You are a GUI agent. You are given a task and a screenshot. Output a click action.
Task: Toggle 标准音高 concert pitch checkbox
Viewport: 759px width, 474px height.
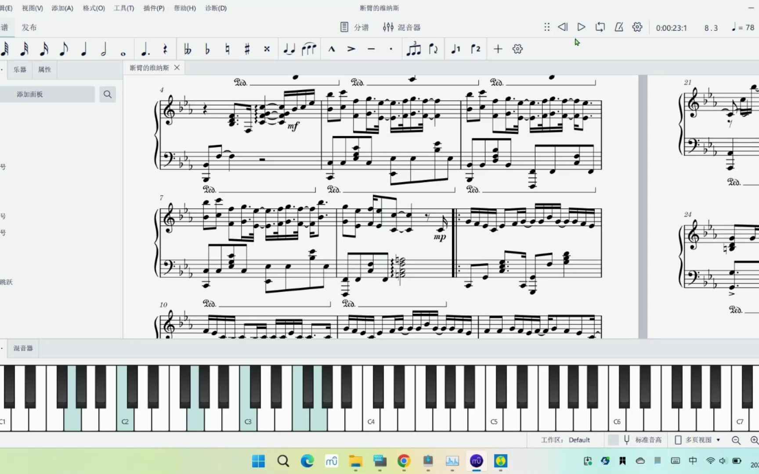coord(613,440)
